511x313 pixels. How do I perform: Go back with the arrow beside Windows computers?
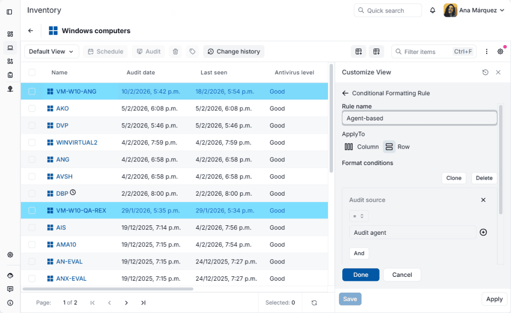tap(31, 31)
